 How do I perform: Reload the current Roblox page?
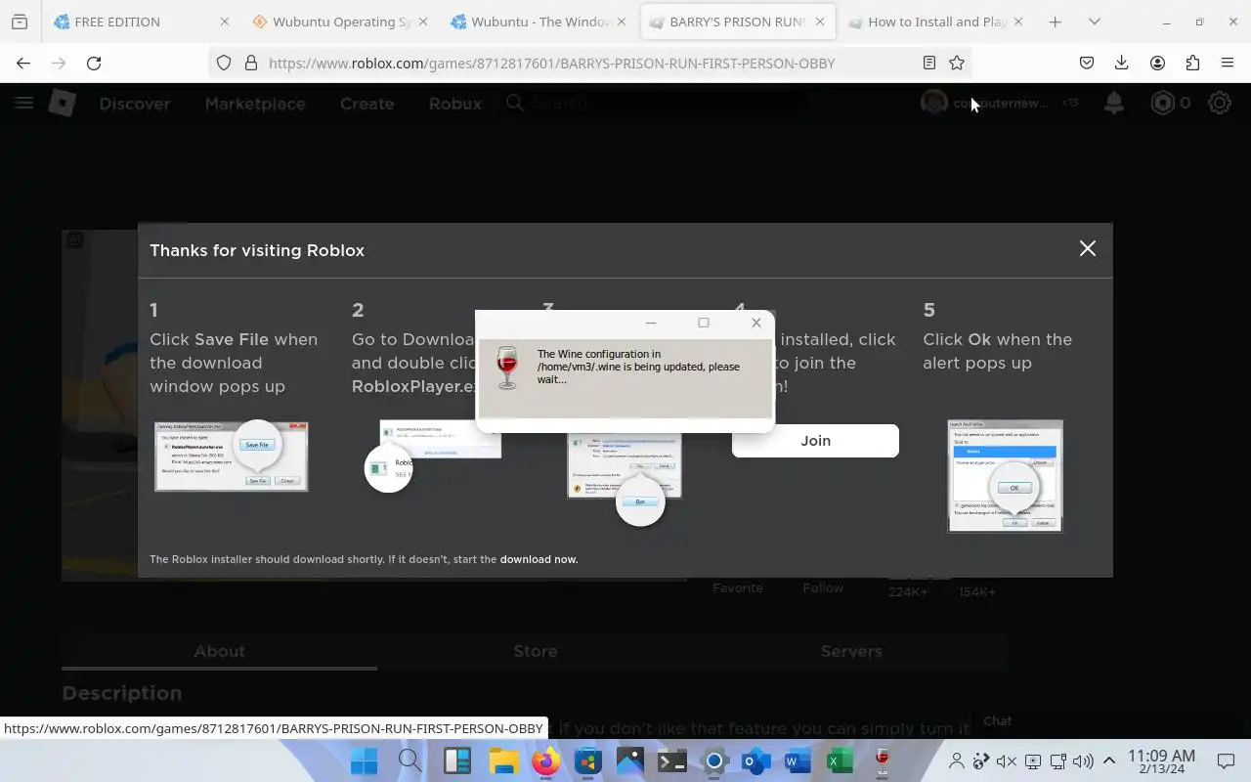94,63
